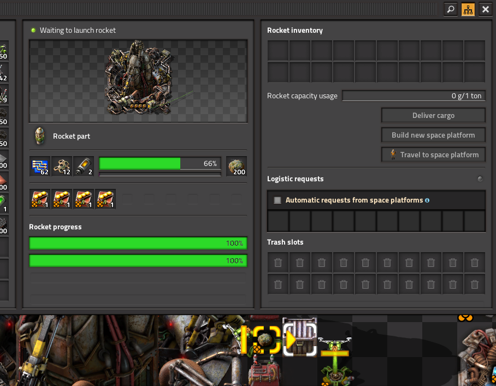Enable Automatic requests from space platforms checkbox

point(277,200)
